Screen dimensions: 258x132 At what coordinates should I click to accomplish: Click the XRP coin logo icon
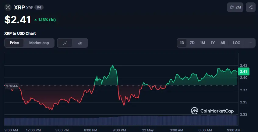coord(8,7)
